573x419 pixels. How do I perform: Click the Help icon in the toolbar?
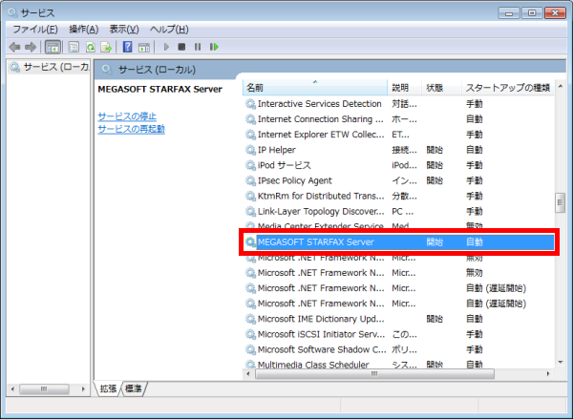[128, 47]
